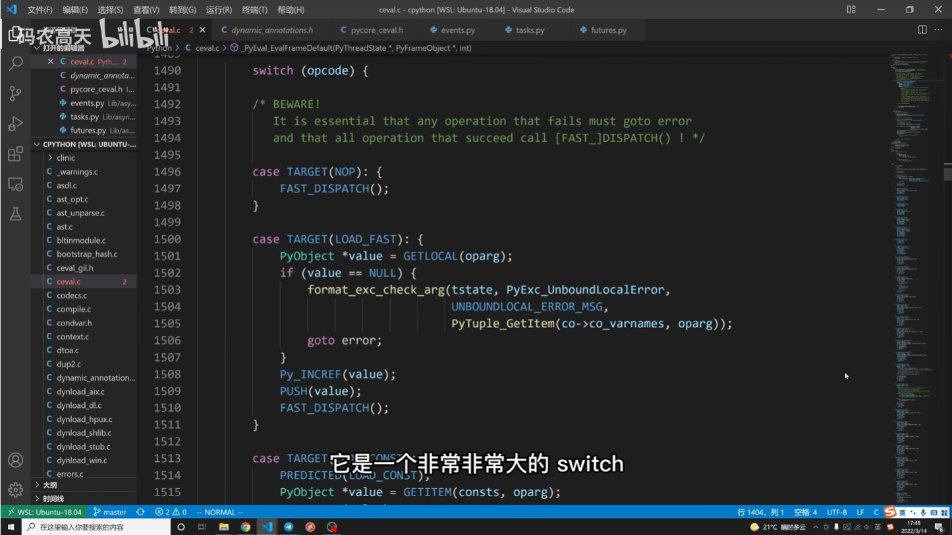
Task: Close ceval.c in the Open Editors list
Action: (x=50, y=61)
